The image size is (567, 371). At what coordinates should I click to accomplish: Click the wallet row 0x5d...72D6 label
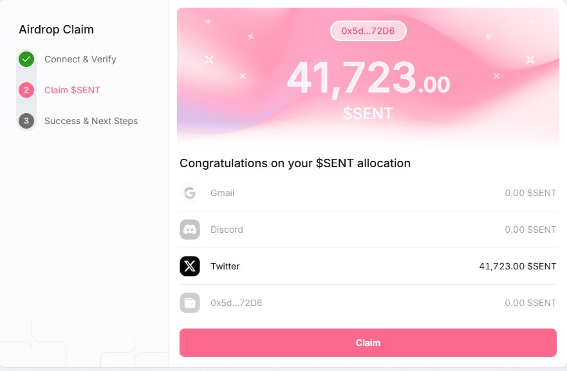point(236,303)
